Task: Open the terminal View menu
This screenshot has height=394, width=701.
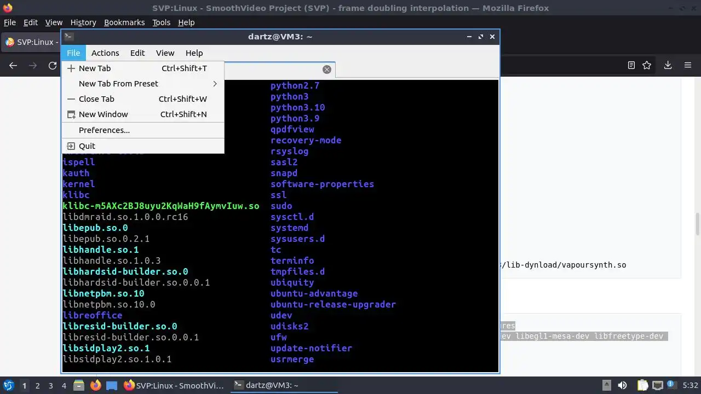Action: (x=165, y=53)
